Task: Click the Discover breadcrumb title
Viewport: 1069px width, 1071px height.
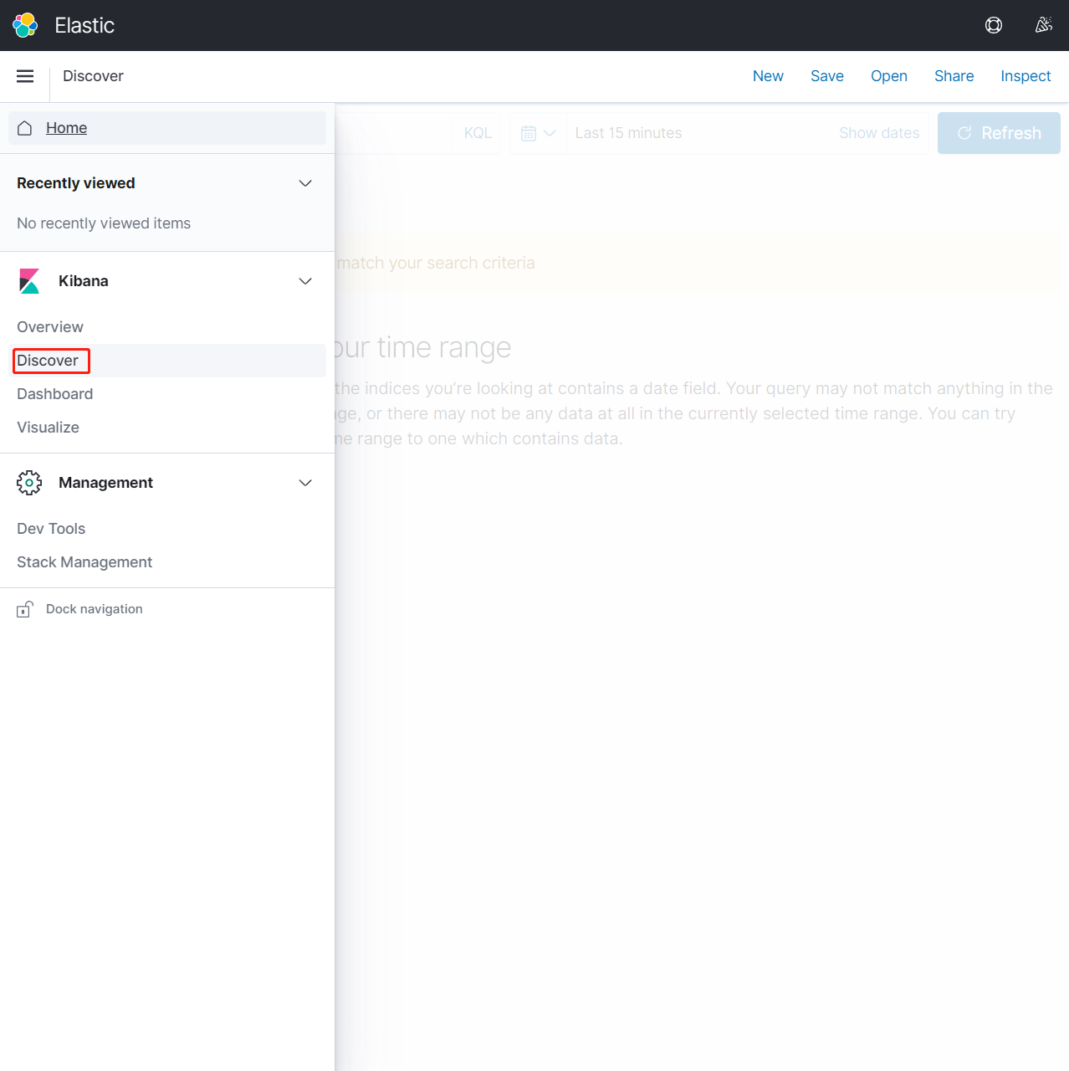Action: (93, 76)
